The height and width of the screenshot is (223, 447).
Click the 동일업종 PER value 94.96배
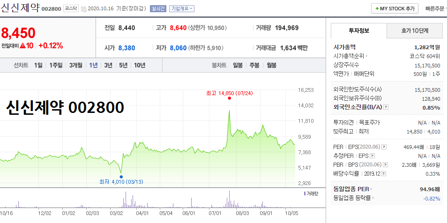pyautogui.click(x=430, y=189)
